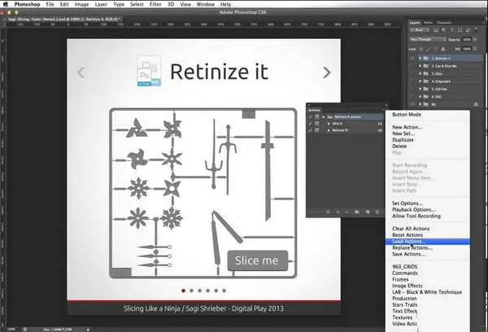488x332 pixels.
Task: Open the Opacity slider dropdown arrow
Action: click(475, 40)
